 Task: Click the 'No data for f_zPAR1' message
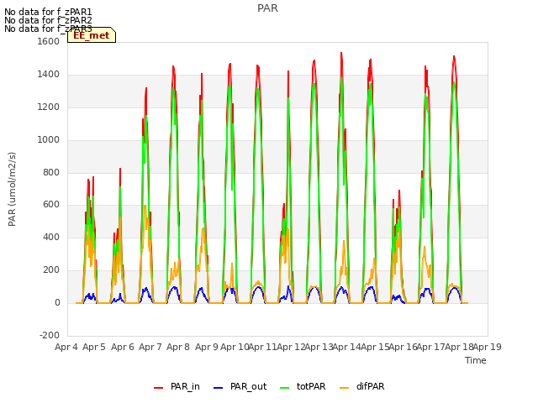(x=48, y=13)
